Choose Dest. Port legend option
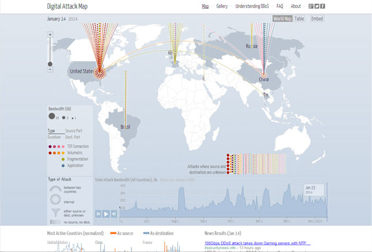The height and width of the screenshot is (252, 372). pyautogui.click(x=73, y=137)
